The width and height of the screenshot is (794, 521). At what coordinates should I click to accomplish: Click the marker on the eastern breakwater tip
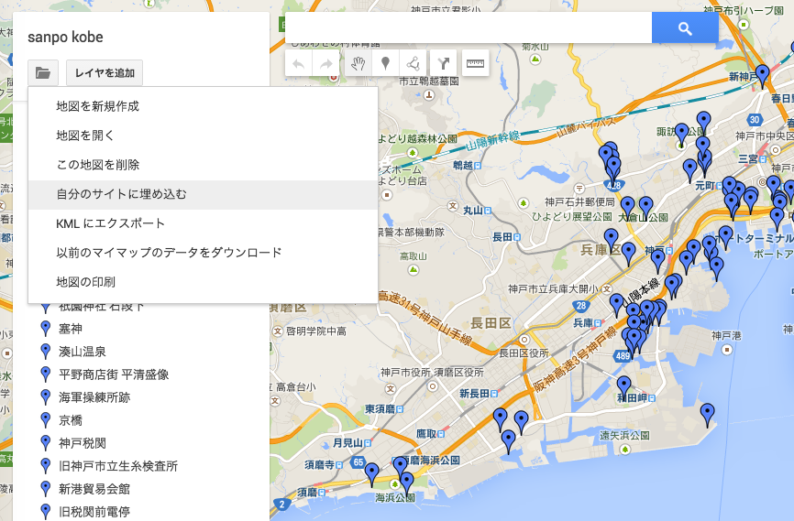point(708,414)
